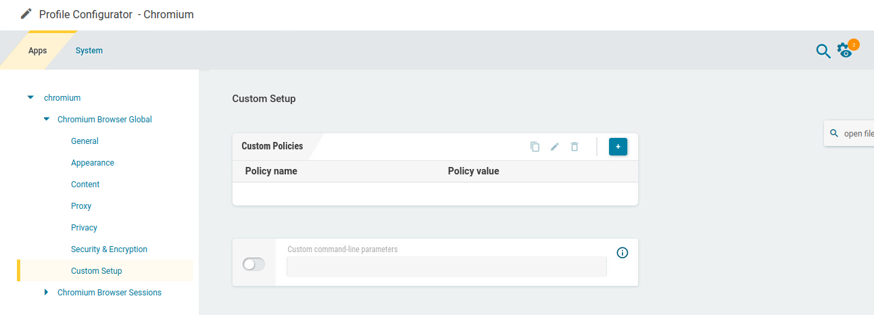The height and width of the screenshot is (315, 874).
Task: Collapse the chromium tree node
Action: click(x=30, y=98)
